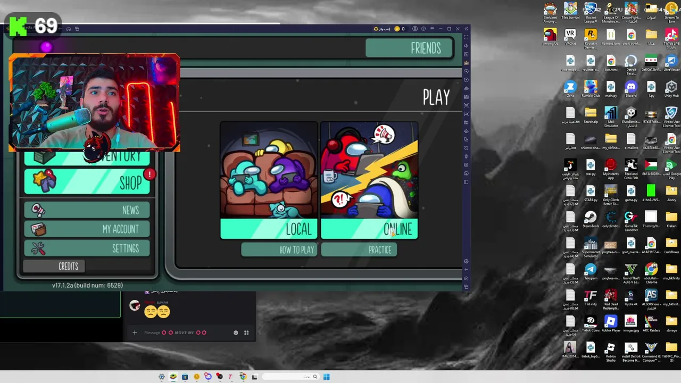Open the Mall Simulator shortcut
The width and height of the screenshot is (681, 383).
coord(611,116)
